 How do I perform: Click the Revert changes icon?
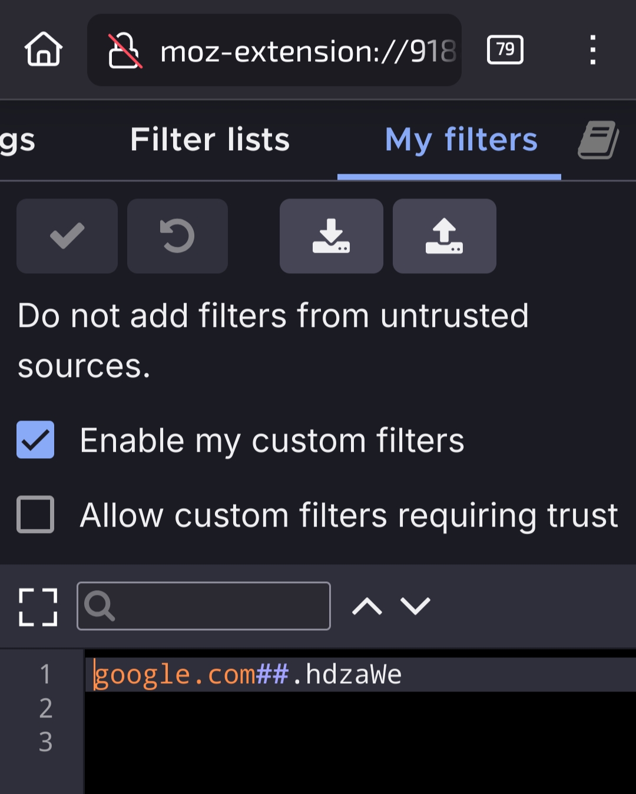tap(177, 236)
